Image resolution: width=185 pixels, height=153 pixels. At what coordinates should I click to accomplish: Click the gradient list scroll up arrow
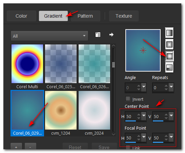114,45
